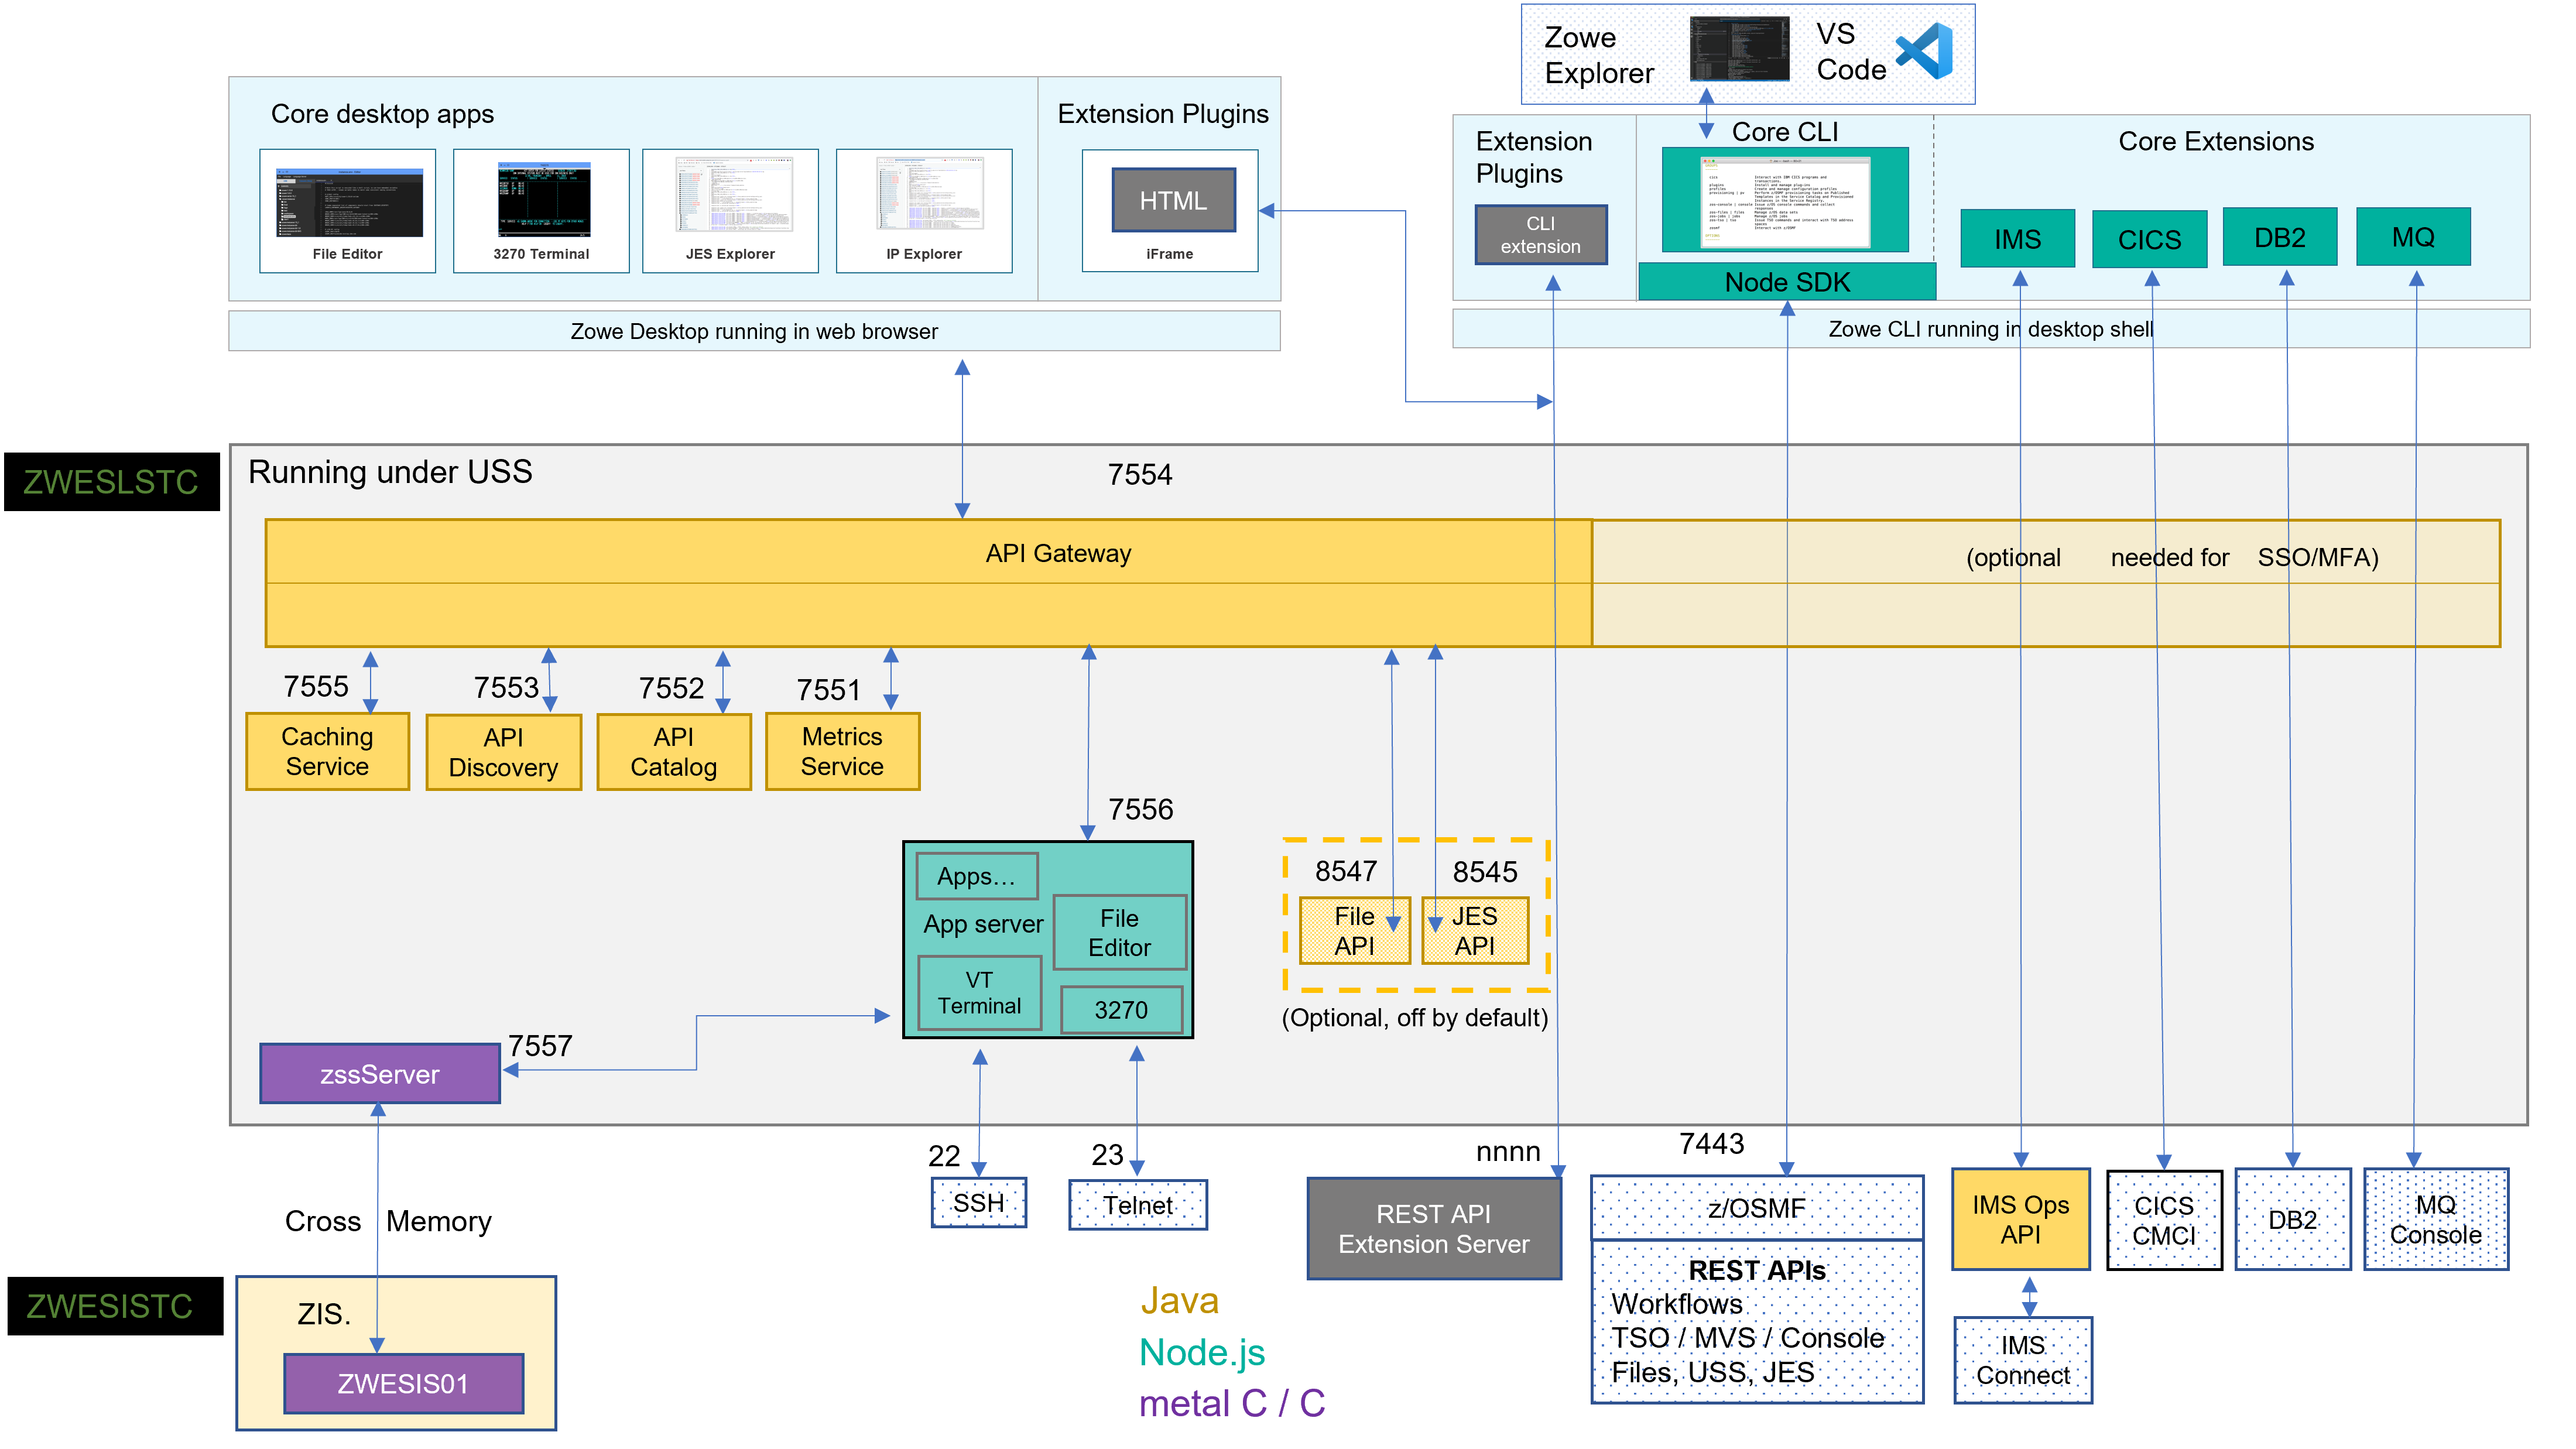Open the Zowe Explorer screenshot thumbnail
Viewport: 2576px width, 1449px height.
(x=1740, y=50)
